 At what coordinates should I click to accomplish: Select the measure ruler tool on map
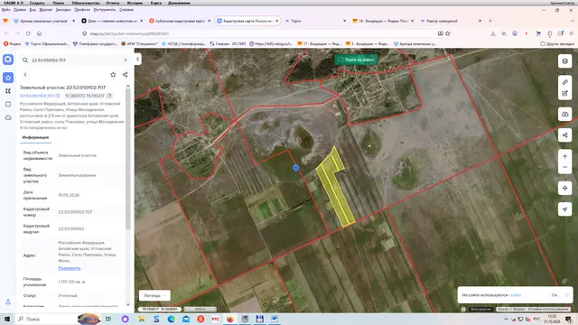click(564, 82)
